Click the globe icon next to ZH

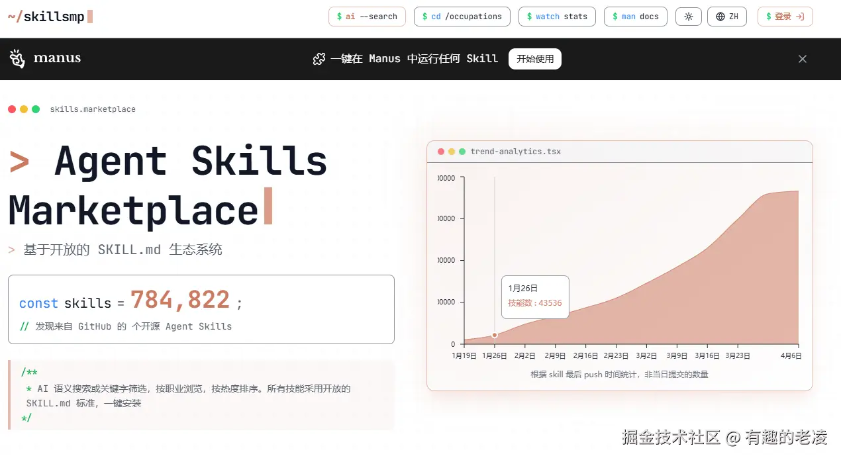720,17
